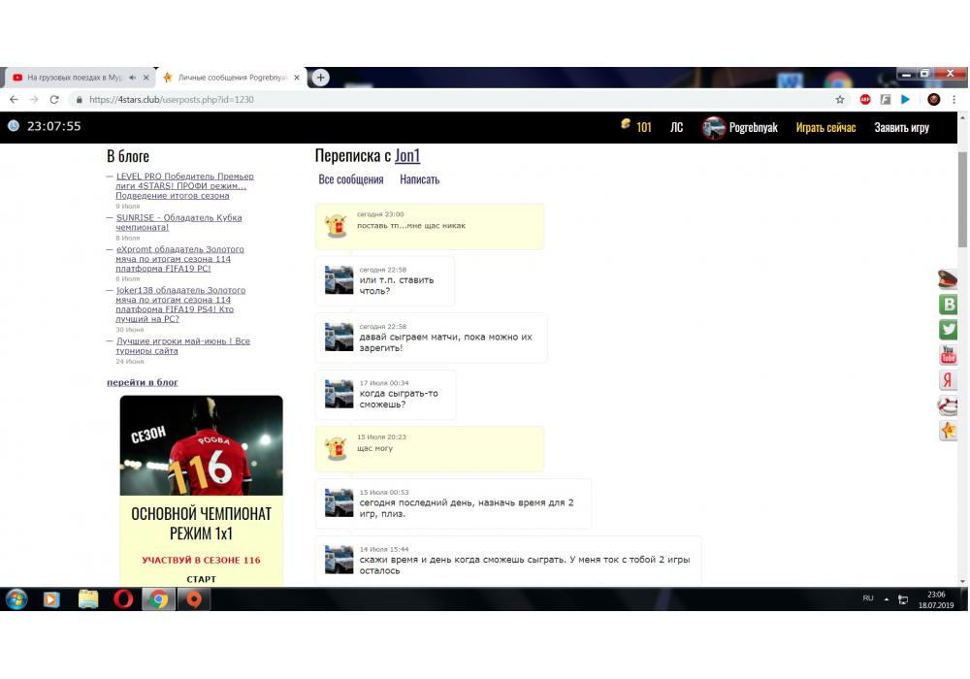970x679 pixels.
Task: Click the Yandex sidebar icon
Action: pos(949,380)
